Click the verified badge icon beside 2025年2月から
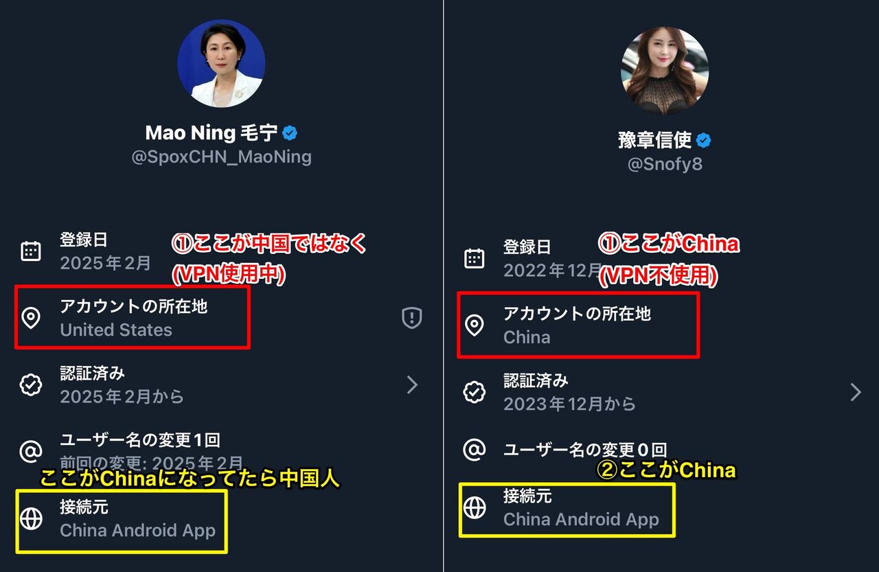879x572 pixels. [31, 385]
